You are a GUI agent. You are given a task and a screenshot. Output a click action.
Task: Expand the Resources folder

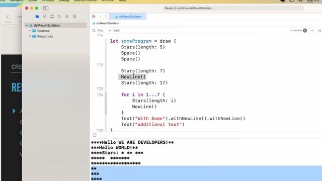coord(30,36)
